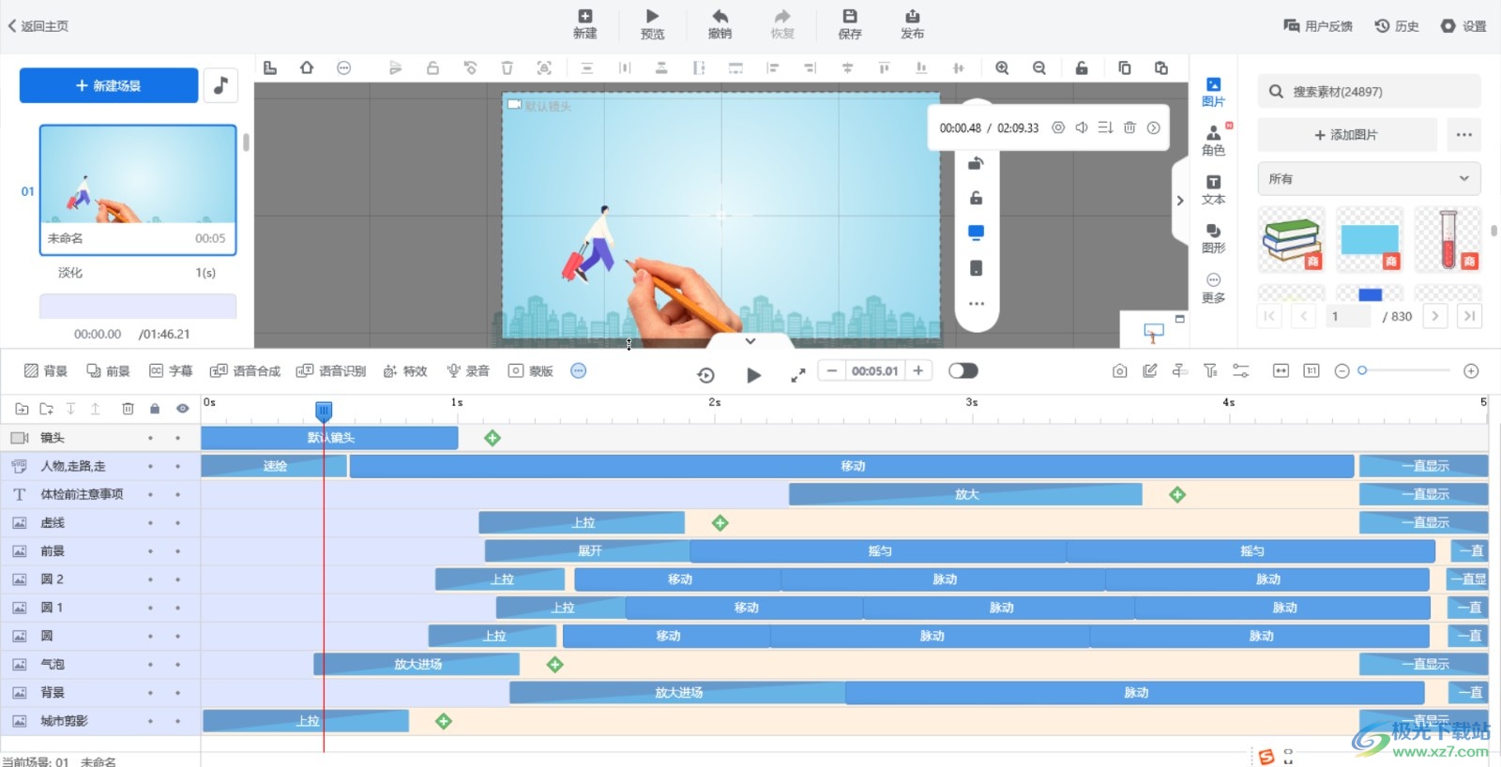
Task: Click the timeline zoom slider handle
Action: point(1363,370)
